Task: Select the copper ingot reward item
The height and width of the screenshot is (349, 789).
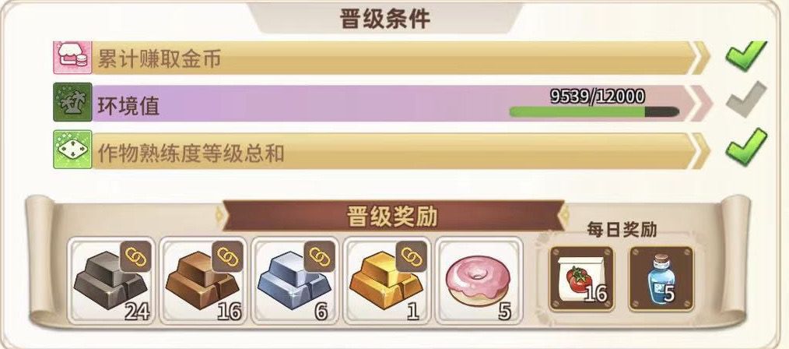Action: click(x=203, y=281)
